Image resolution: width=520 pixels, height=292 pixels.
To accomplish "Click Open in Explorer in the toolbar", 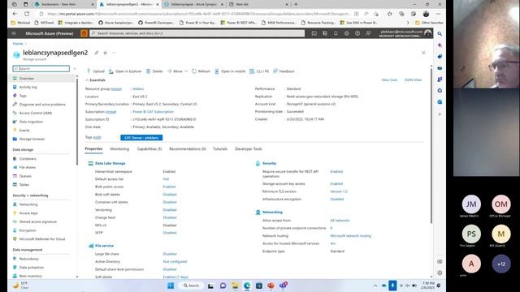I will pos(125,71).
